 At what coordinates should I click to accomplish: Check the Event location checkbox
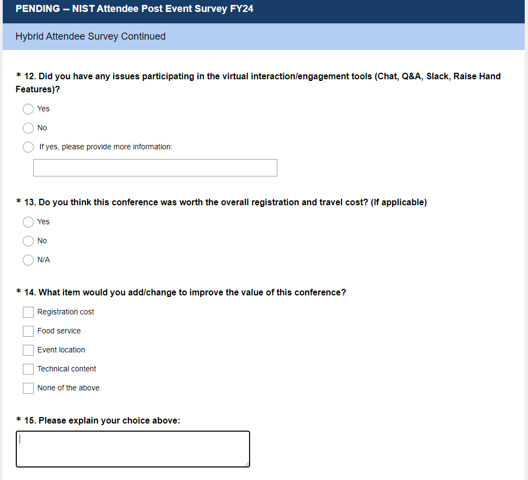[28, 350]
